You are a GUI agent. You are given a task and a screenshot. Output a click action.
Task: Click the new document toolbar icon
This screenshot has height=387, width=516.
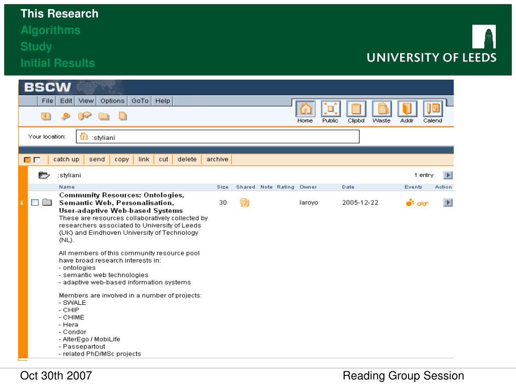click(x=123, y=116)
